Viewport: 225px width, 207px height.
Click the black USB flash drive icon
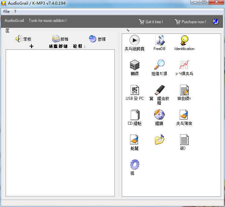point(159,90)
